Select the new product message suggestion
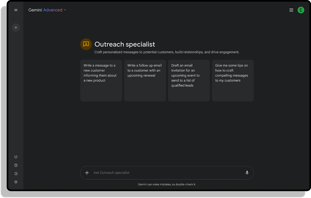This screenshot has width=311, height=198. coord(101,81)
